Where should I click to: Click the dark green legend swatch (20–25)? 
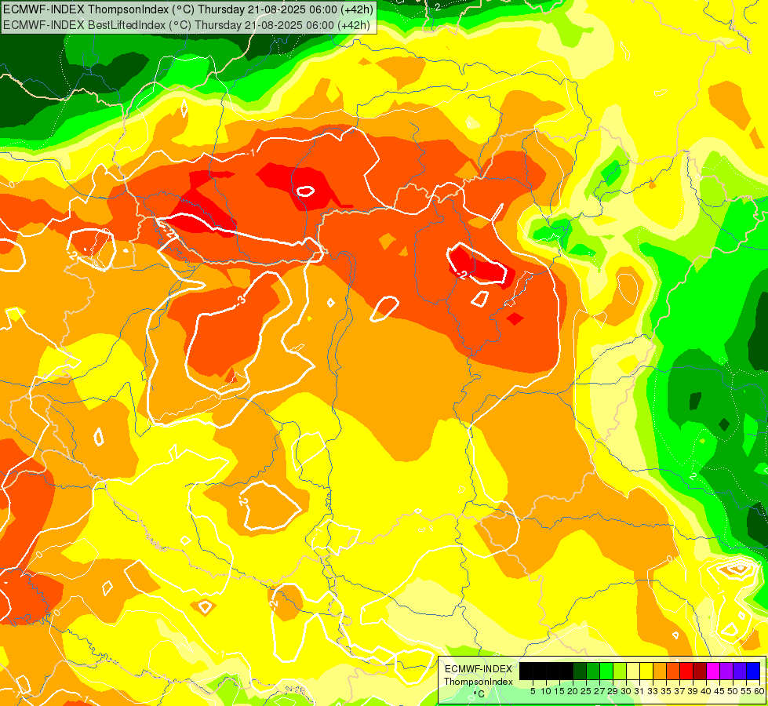tap(580, 671)
